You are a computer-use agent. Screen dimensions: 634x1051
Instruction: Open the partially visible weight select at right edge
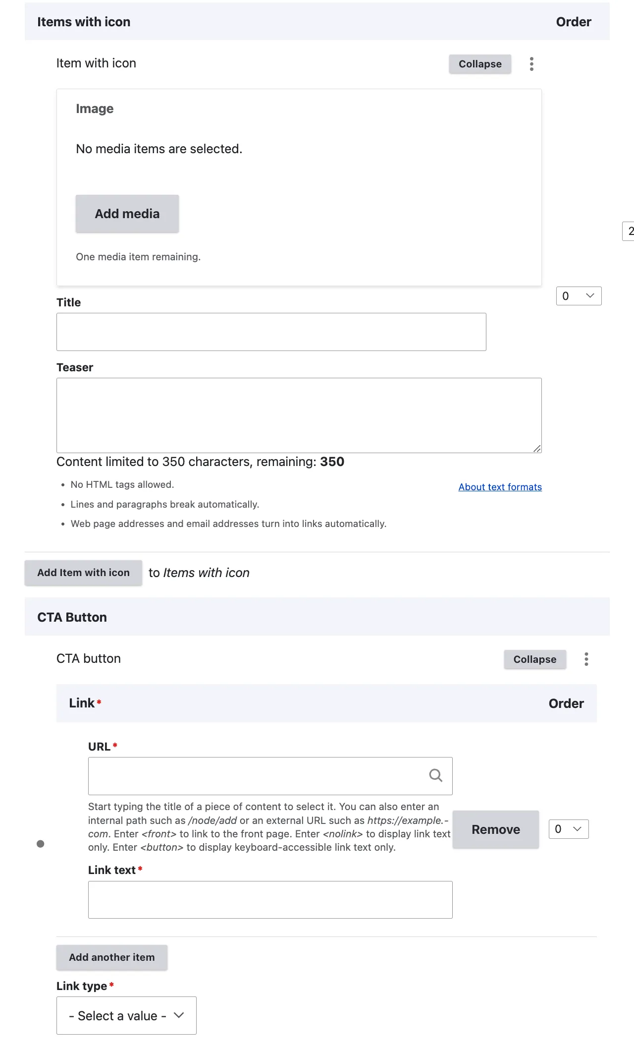point(629,231)
